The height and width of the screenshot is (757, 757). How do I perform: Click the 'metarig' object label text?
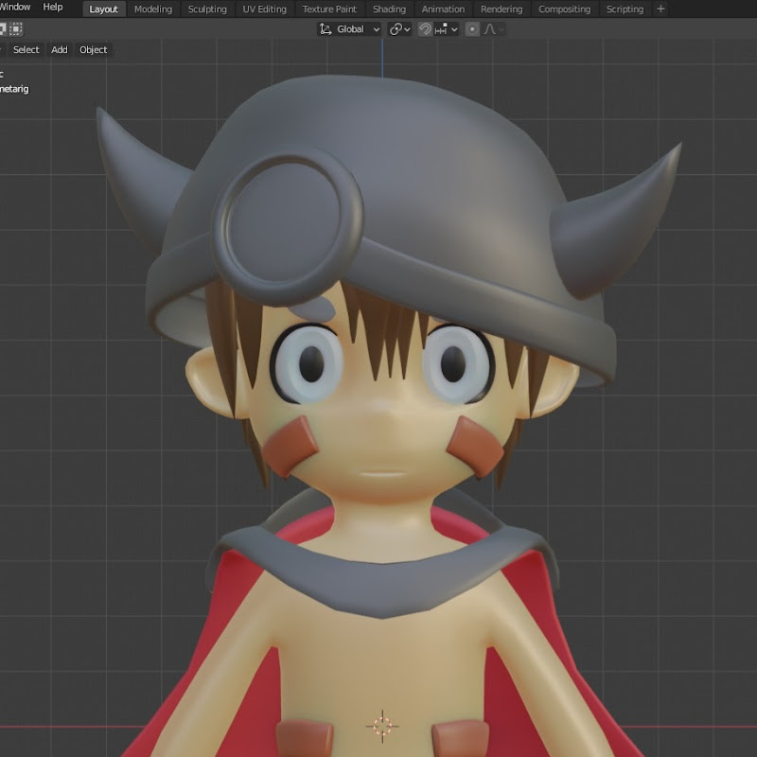[x=14, y=89]
